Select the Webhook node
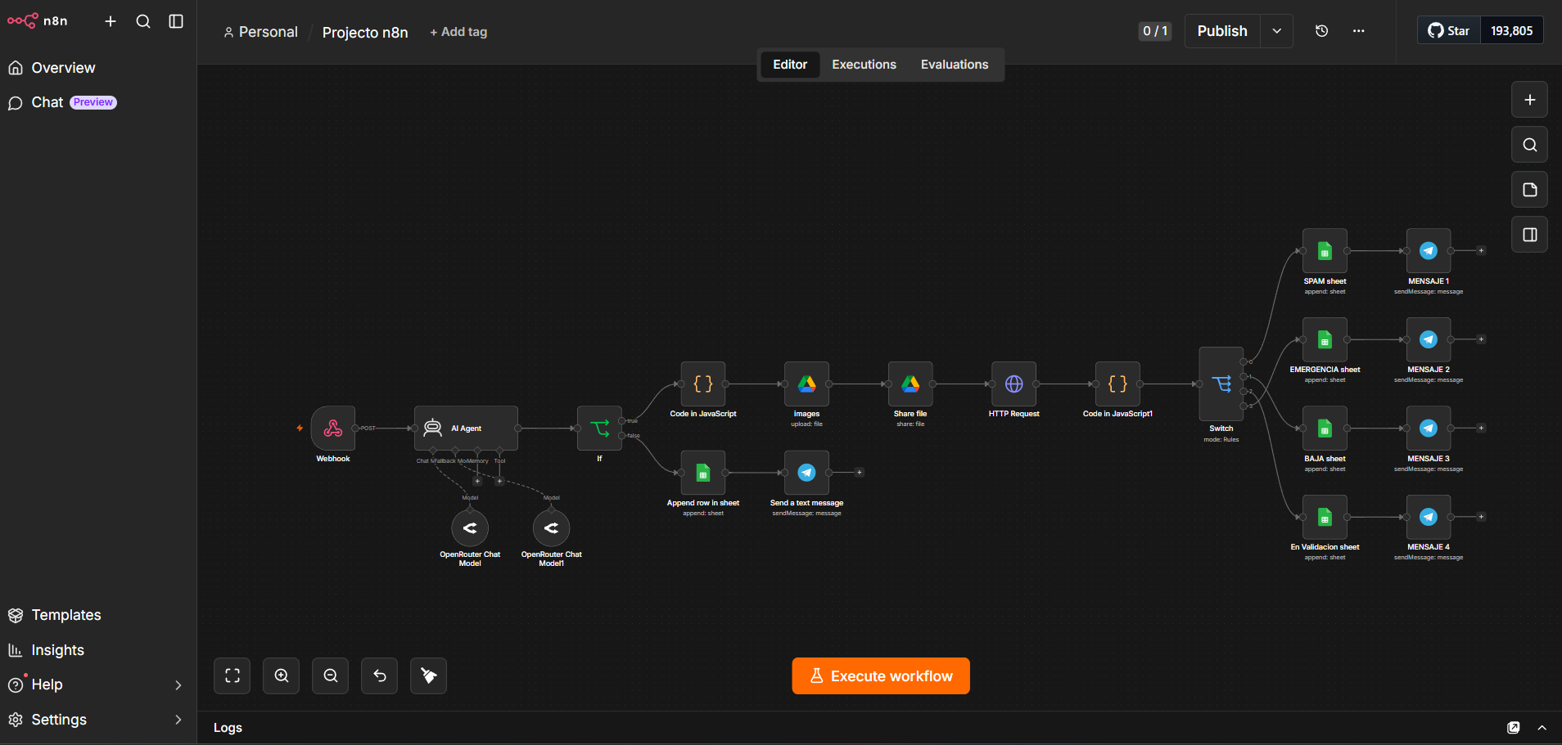The image size is (1562, 745). click(333, 428)
